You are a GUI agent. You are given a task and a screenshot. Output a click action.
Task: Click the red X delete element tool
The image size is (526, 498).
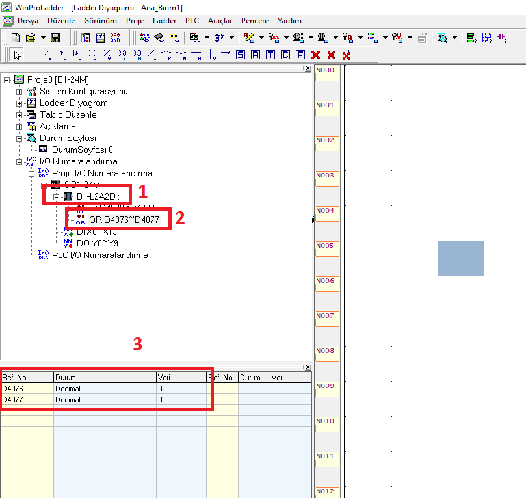[315, 55]
